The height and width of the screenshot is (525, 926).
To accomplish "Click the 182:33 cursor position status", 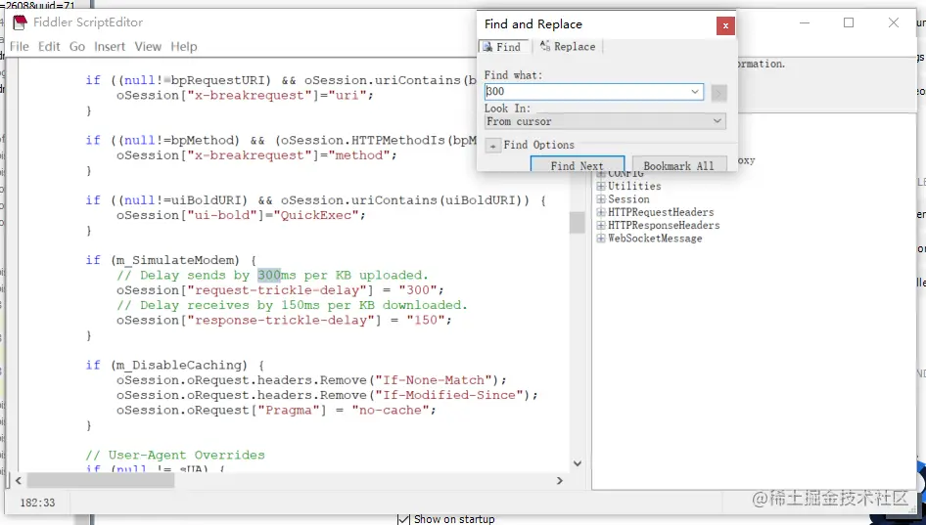I will pyautogui.click(x=37, y=503).
